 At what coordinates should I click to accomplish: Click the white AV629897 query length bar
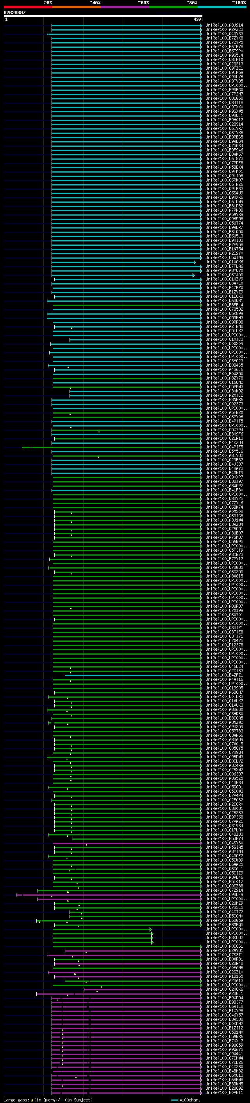(x=103, y=16)
